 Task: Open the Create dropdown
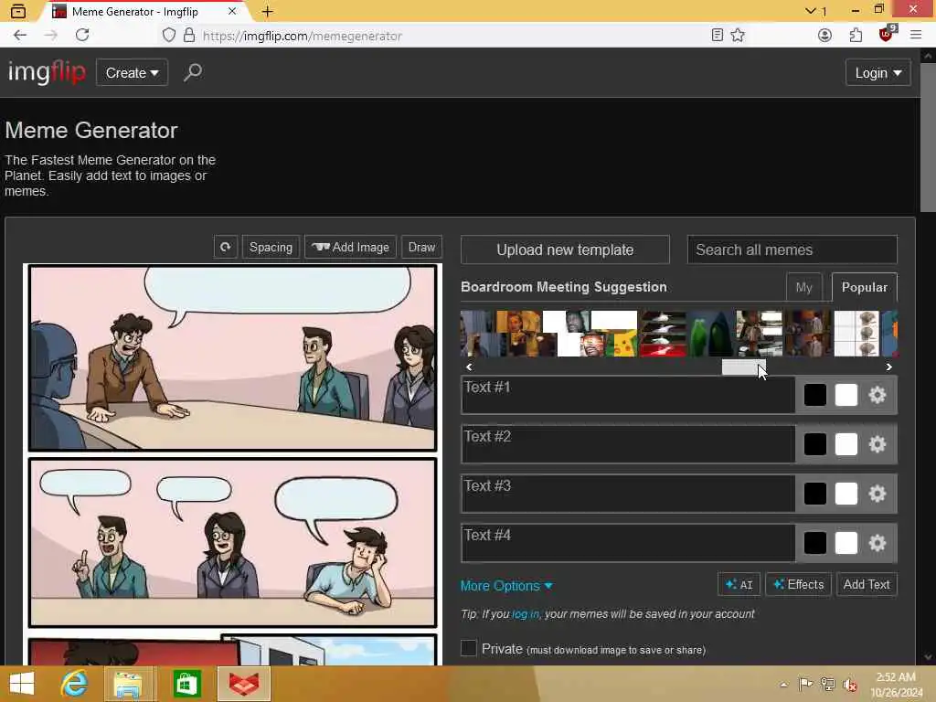coord(132,72)
